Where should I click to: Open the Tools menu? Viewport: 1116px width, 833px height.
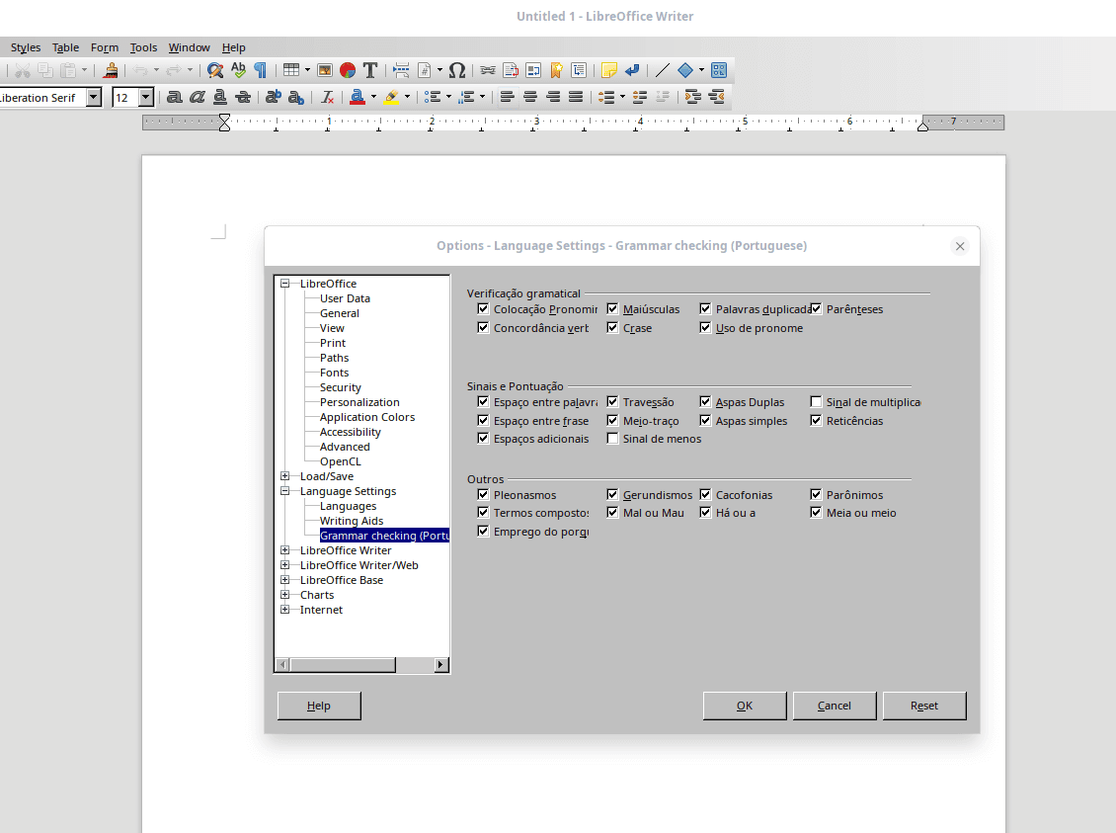[144, 47]
